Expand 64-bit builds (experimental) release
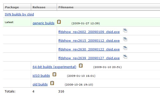The height and width of the screenshot is (100, 160). click(x=54, y=67)
